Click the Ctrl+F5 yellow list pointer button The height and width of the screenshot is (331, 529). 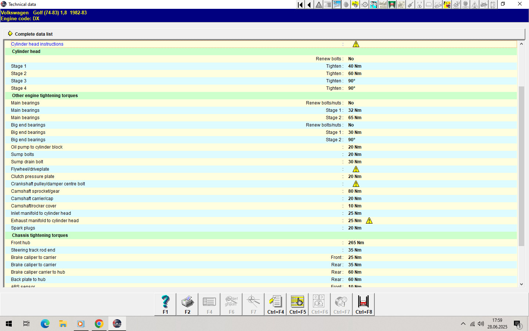[x=298, y=305]
